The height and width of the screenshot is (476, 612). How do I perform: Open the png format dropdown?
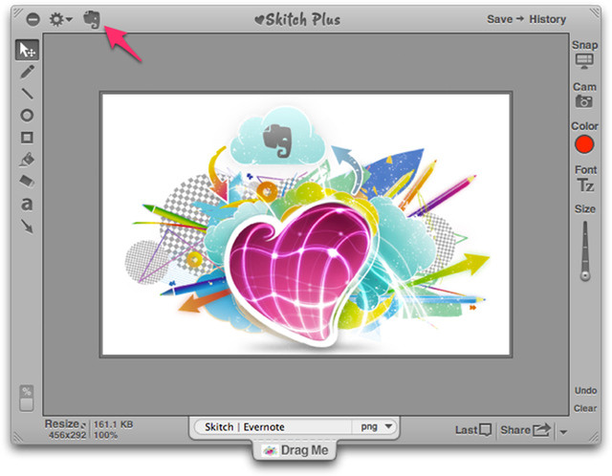pos(376,427)
